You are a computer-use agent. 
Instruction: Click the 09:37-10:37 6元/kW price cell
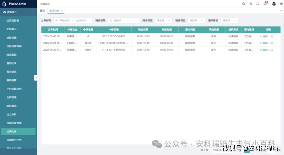click(x=114, y=36)
